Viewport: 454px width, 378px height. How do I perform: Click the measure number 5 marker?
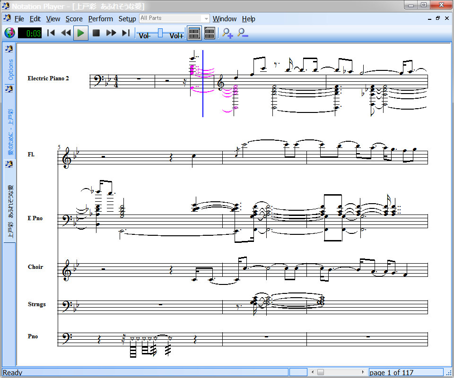coord(59,147)
